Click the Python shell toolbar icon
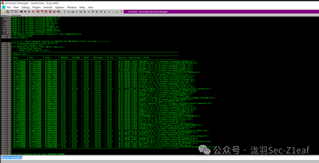Screen dimensions: 319x163 click(16, 12)
